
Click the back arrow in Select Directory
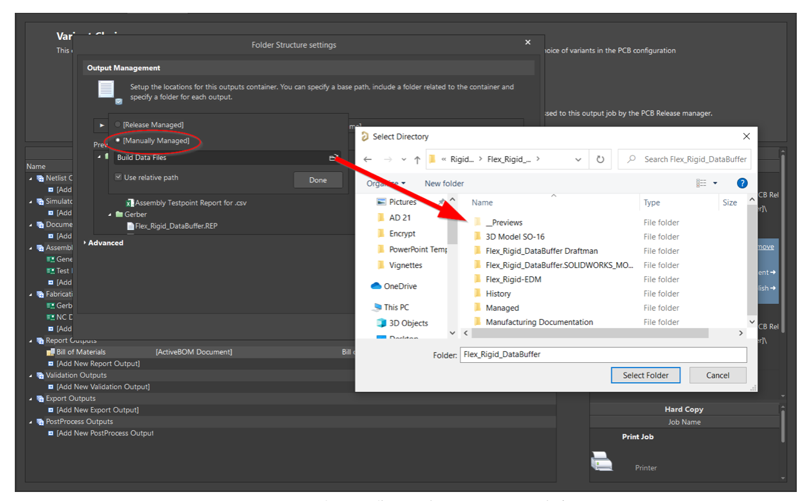(x=367, y=159)
